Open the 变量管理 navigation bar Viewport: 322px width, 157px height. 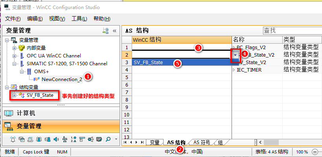click(61, 126)
